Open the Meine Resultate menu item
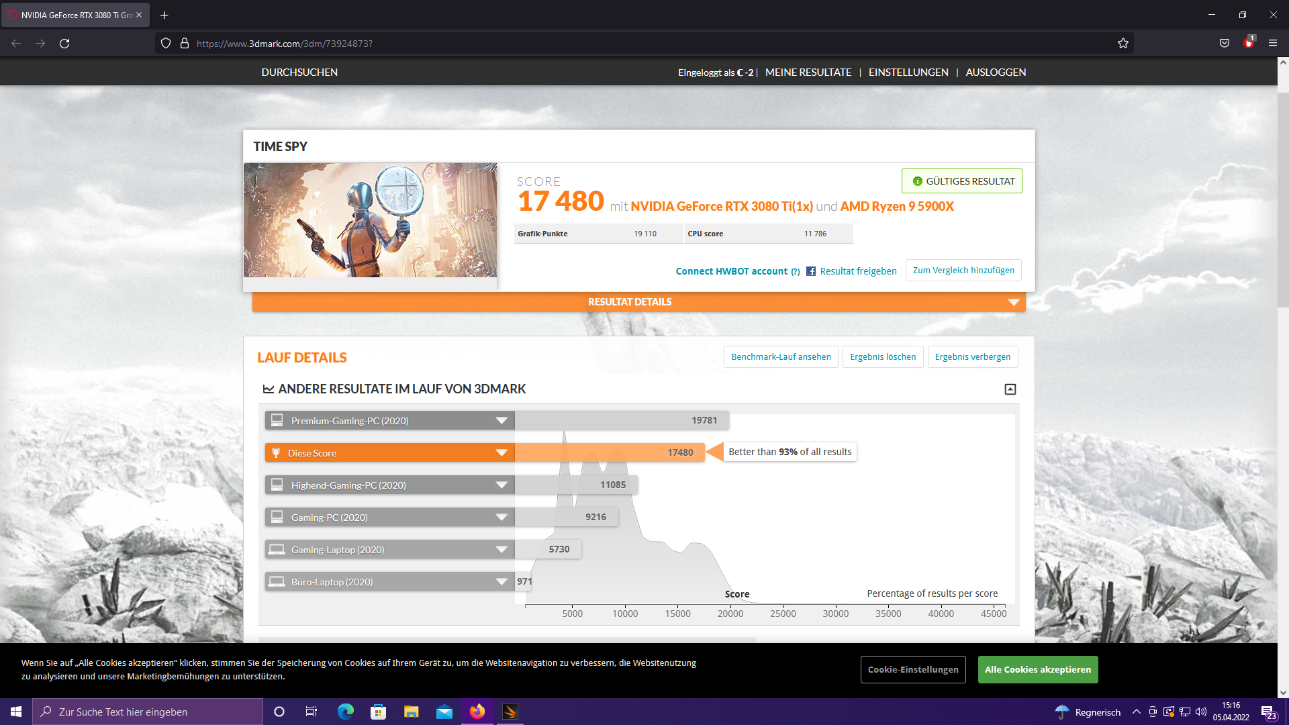 (x=808, y=72)
